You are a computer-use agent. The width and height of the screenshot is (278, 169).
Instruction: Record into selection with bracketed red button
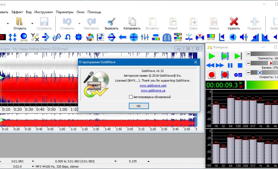pyautogui.click(x=225, y=75)
